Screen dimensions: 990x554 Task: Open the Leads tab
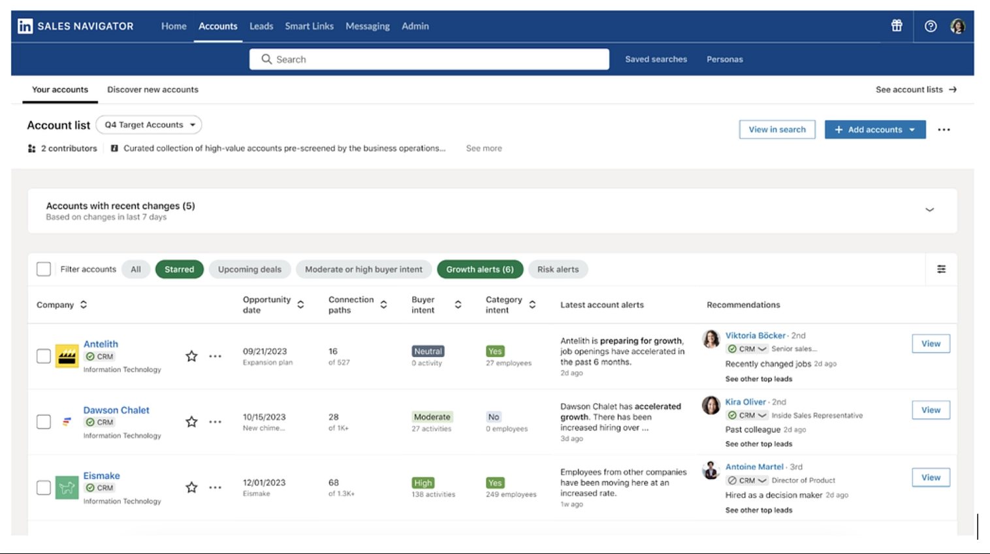[261, 26]
